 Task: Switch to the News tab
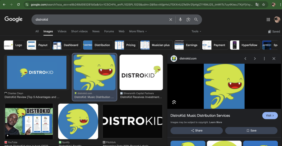(96, 31)
